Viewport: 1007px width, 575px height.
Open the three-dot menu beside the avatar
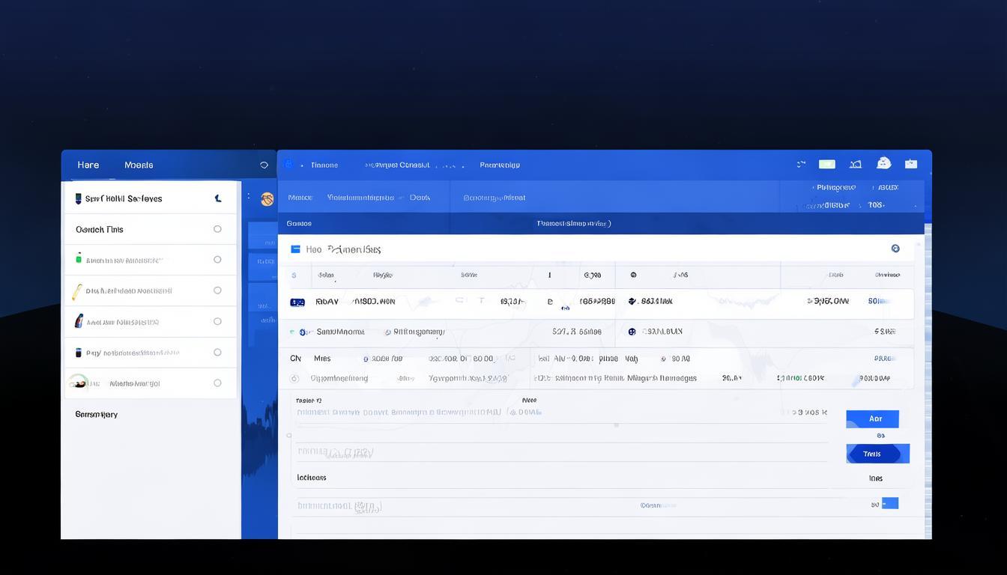tap(249, 197)
